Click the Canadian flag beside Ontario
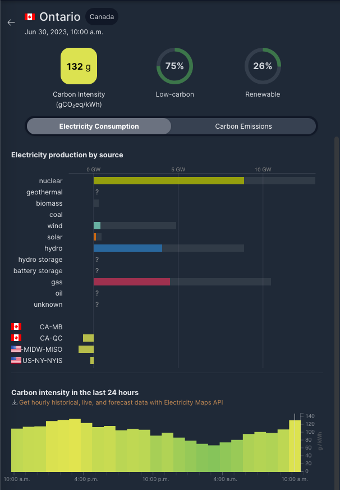 click(30, 17)
